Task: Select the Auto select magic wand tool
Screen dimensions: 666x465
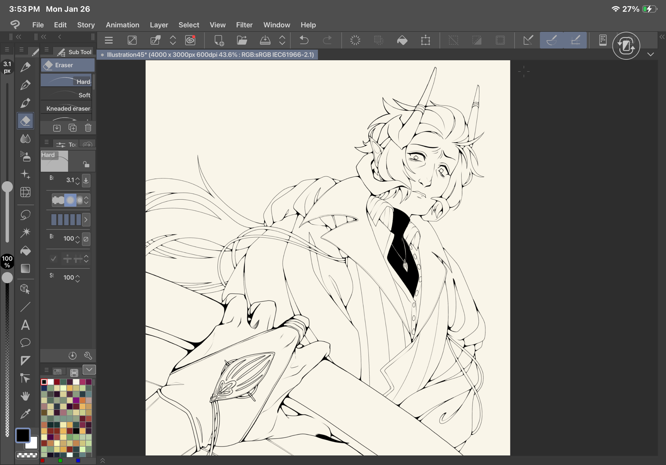Action: (25, 232)
